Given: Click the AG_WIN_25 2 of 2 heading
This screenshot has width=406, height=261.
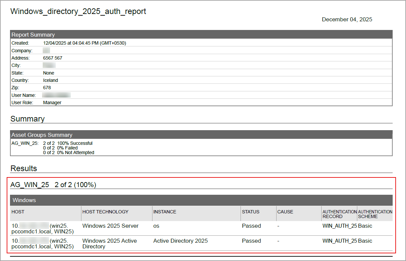Looking at the screenshot, I should click(53, 184).
